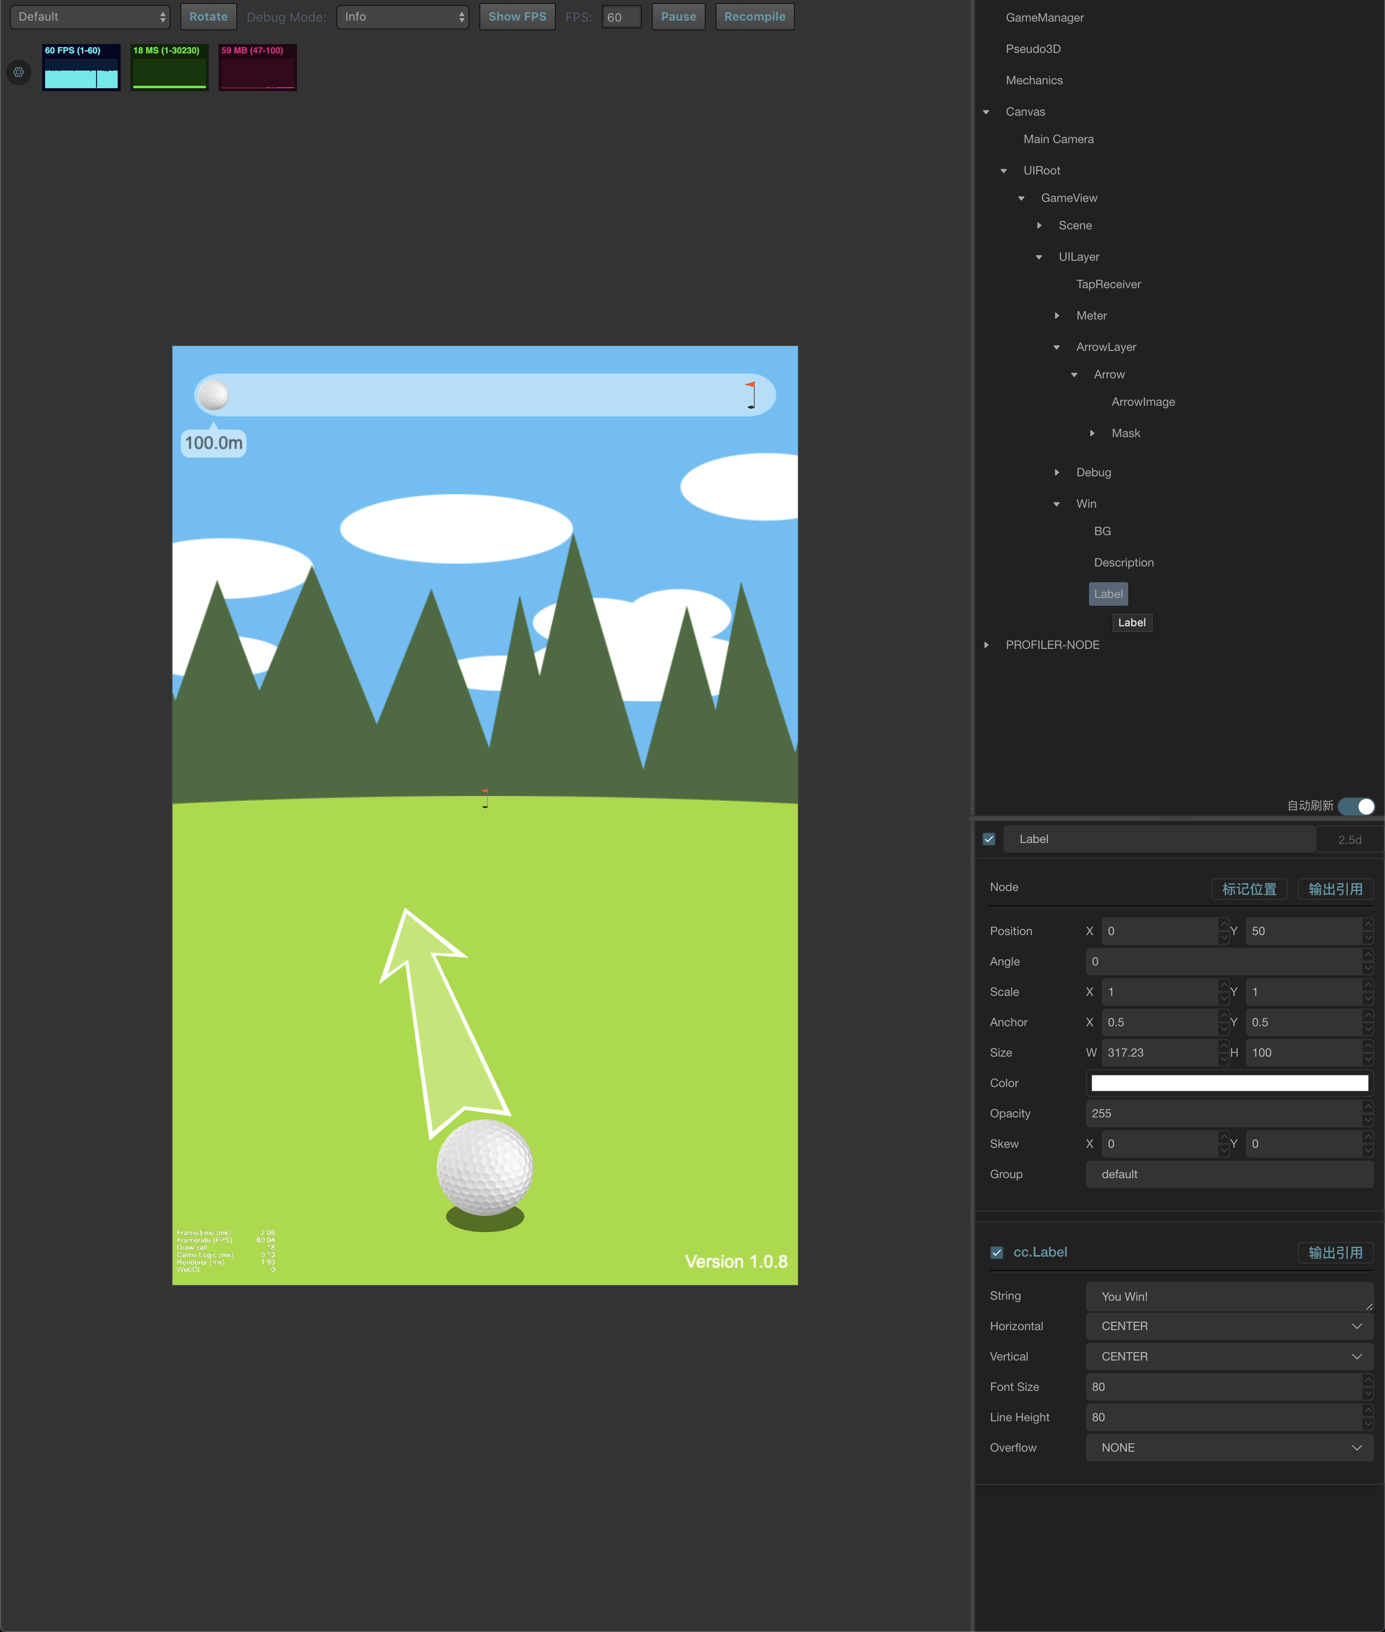This screenshot has width=1385, height=1632.
Task: Collapse the Win node in tree
Action: [1057, 504]
